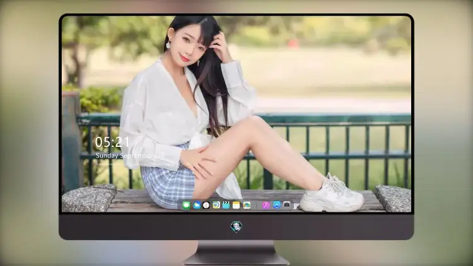Image resolution: width=473 pixels, height=266 pixels.
Task: Open the clapperboard Videos app in dock
Action: [x=226, y=205]
